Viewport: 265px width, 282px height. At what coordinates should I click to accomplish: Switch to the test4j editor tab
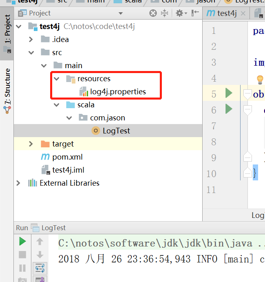(x=222, y=13)
